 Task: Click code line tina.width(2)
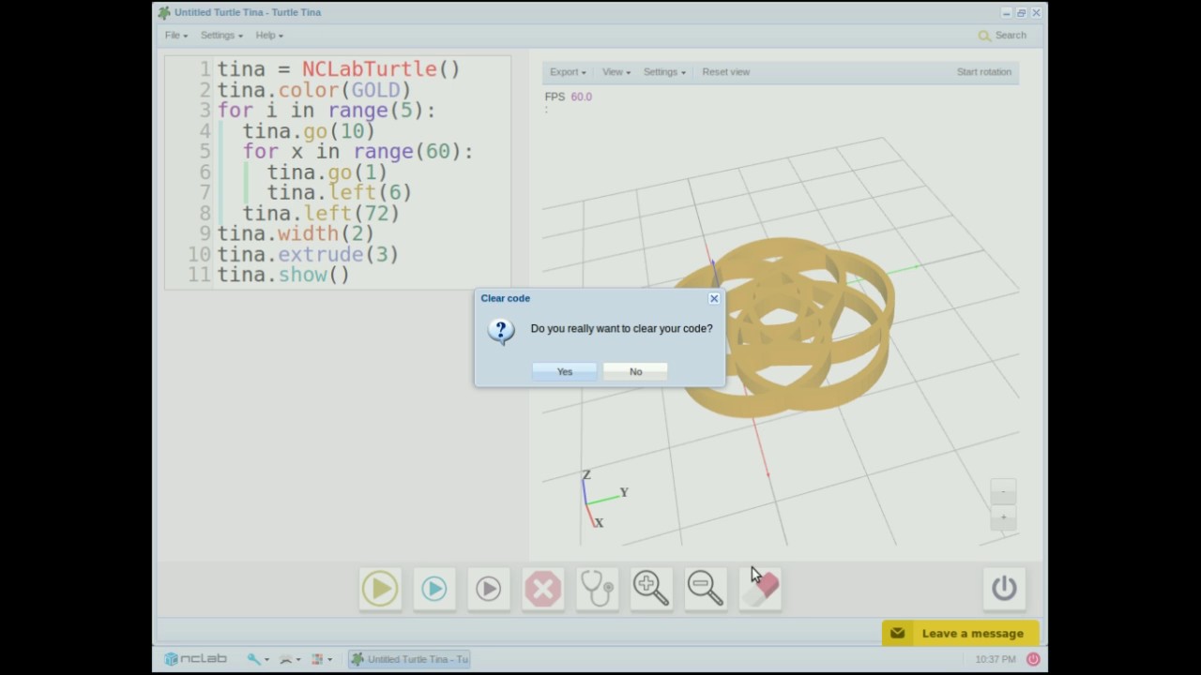[296, 234]
